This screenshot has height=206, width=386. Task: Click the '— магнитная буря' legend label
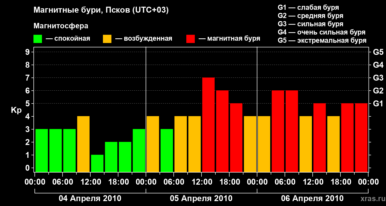tap(229, 39)
